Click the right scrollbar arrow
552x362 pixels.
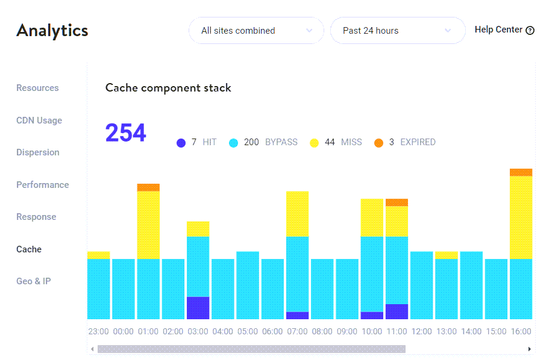click(x=530, y=348)
